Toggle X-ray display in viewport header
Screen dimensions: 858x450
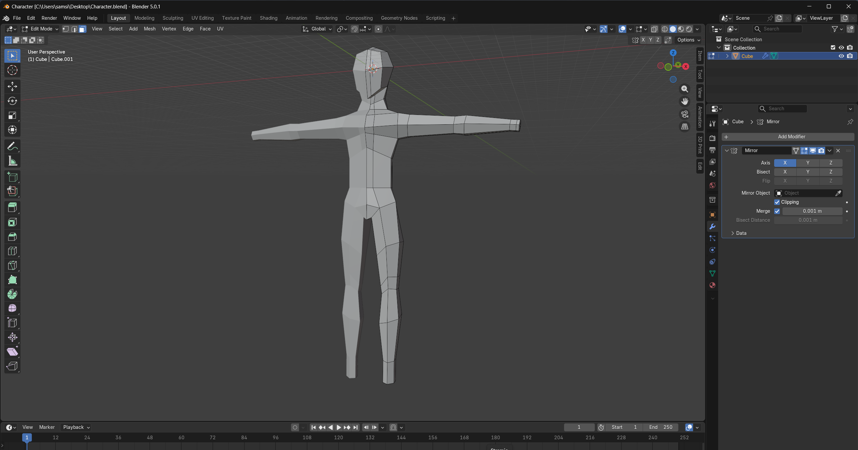click(x=654, y=29)
